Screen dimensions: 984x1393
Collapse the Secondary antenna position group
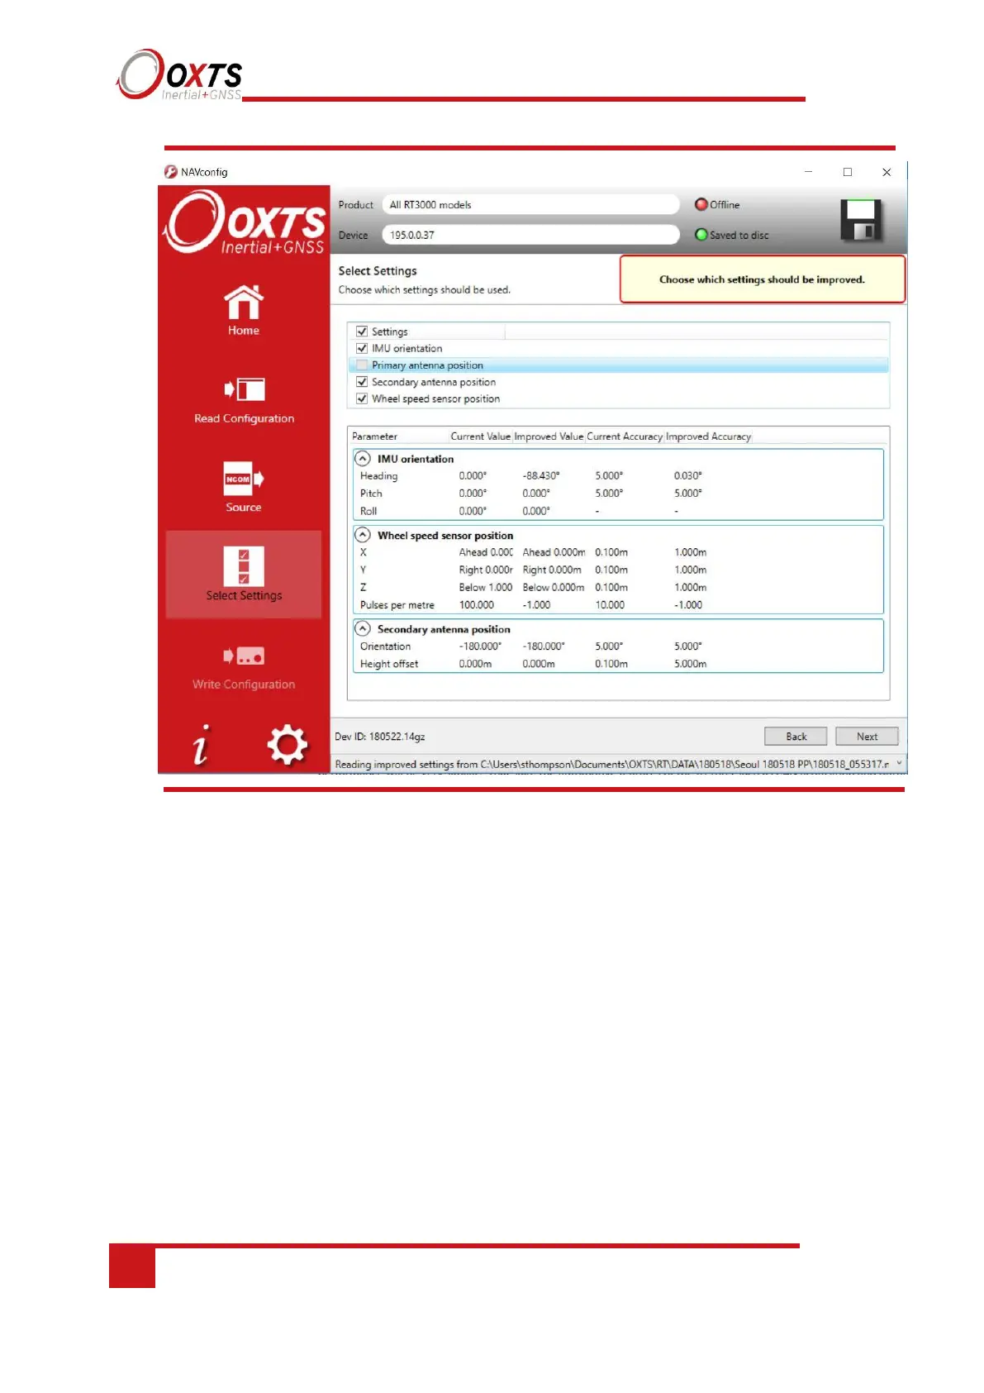pos(363,628)
